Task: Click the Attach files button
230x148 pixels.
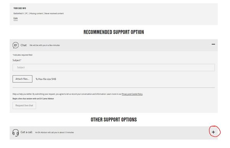Action: (x=23, y=79)
